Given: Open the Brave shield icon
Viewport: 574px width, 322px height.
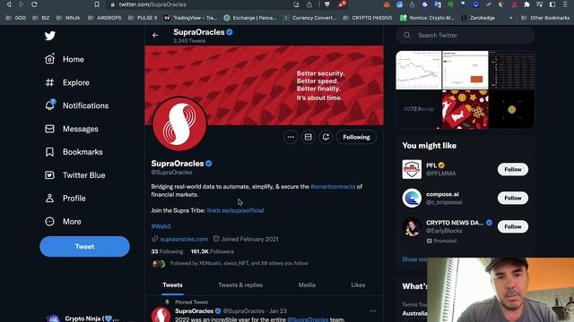Looking at the screenshot, I should pos(327,4).
